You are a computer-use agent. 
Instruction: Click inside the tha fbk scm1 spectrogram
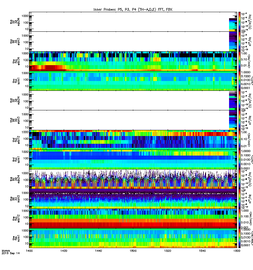133,81
